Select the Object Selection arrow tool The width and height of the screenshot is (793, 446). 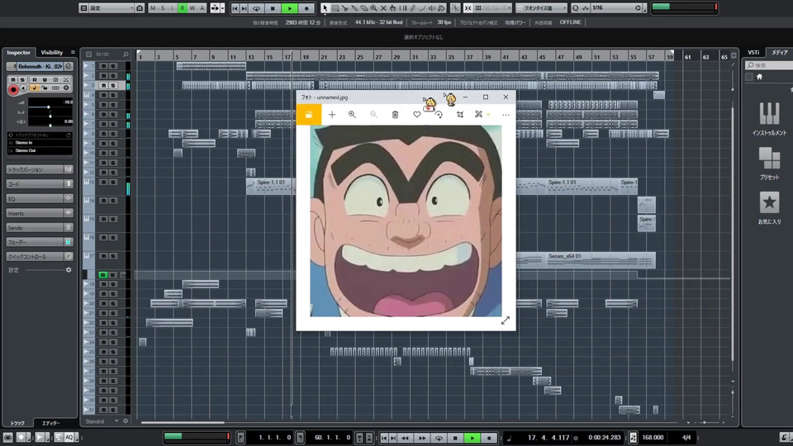pos(325,7)
